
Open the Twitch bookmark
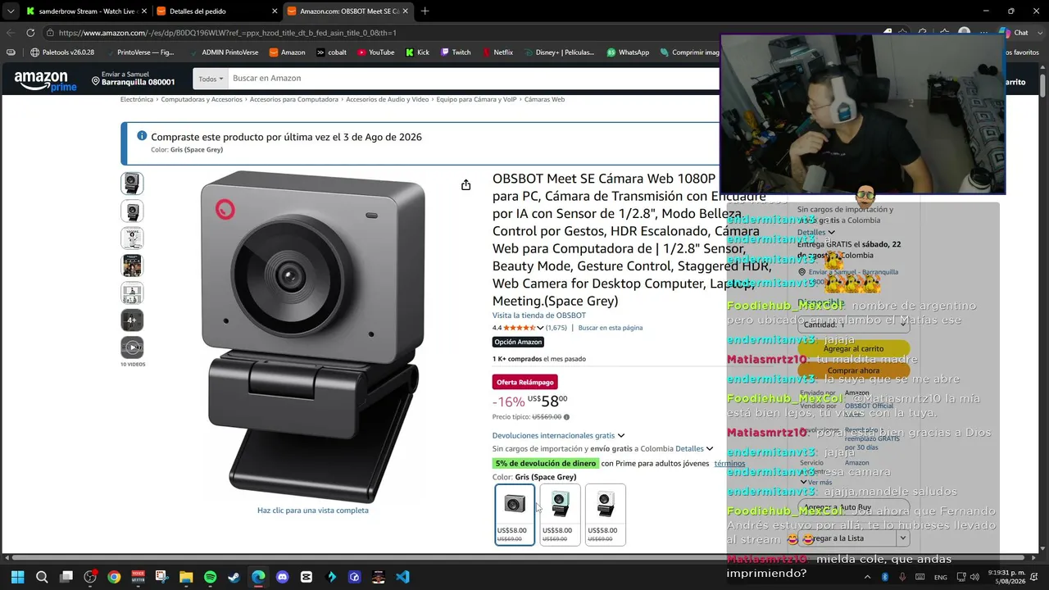coord(456,52)
